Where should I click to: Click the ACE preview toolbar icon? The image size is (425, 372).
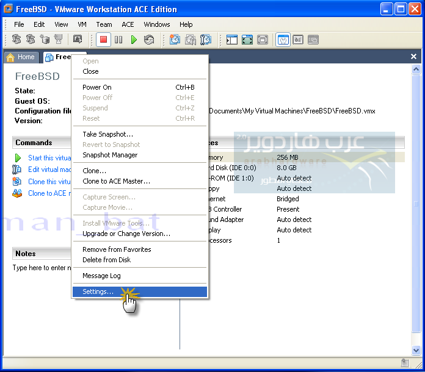(78, 39)
